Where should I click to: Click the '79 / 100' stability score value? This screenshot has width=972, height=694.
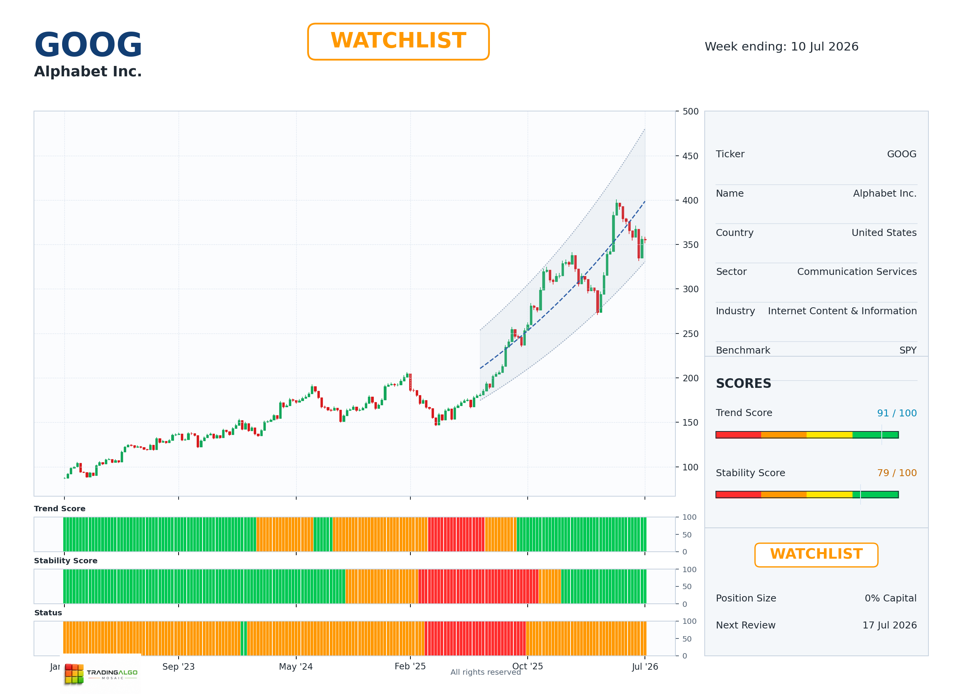[897, 473]
